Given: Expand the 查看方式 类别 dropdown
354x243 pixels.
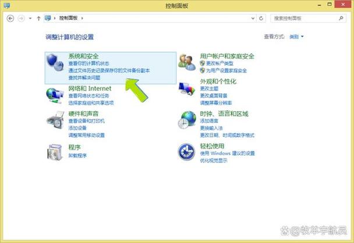Looking at the screenshot, I should click(x=296, y=37).
